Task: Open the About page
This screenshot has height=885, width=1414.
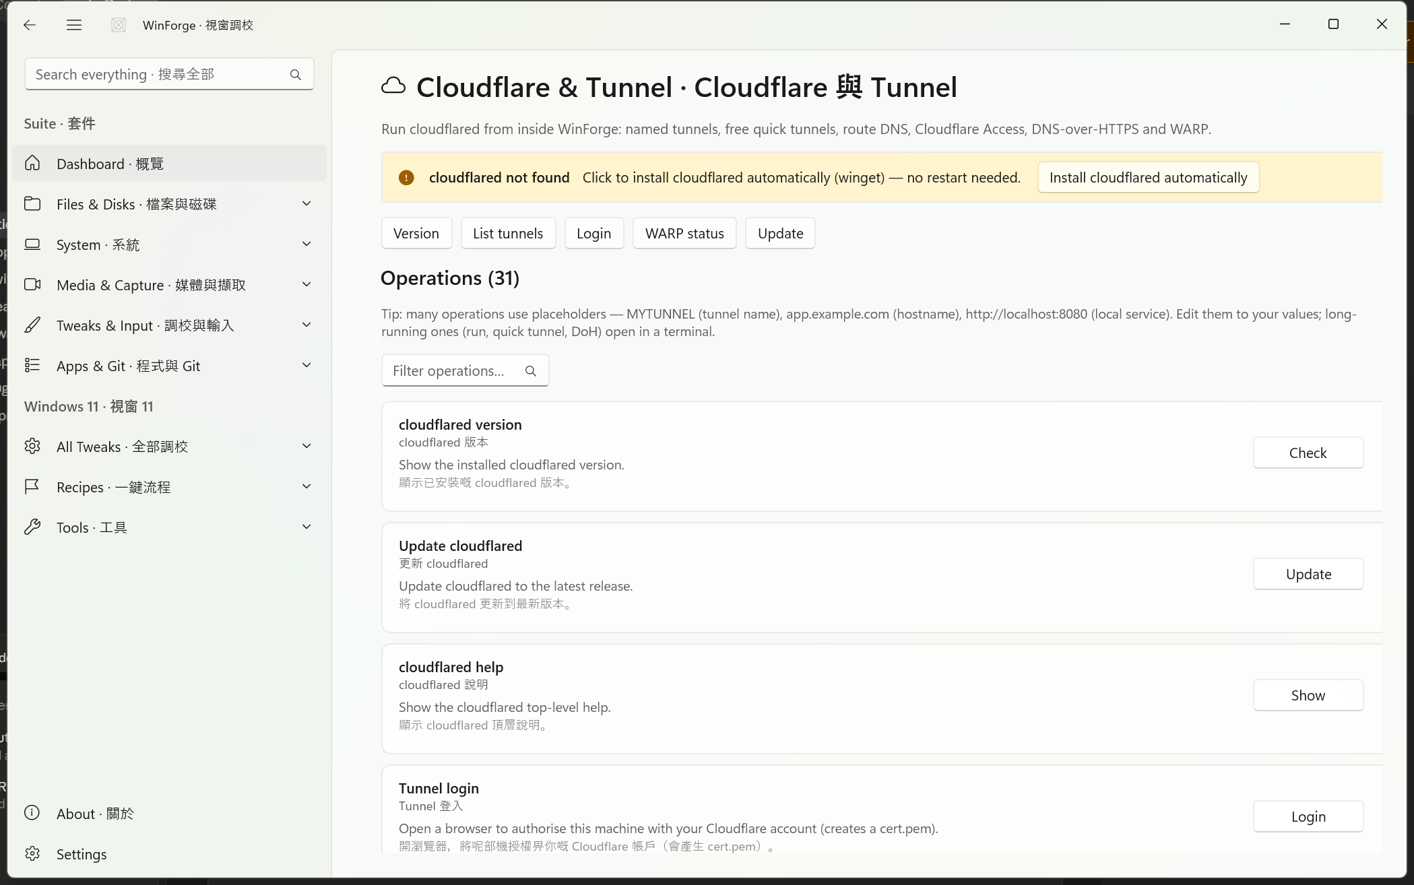Action: 169,813
